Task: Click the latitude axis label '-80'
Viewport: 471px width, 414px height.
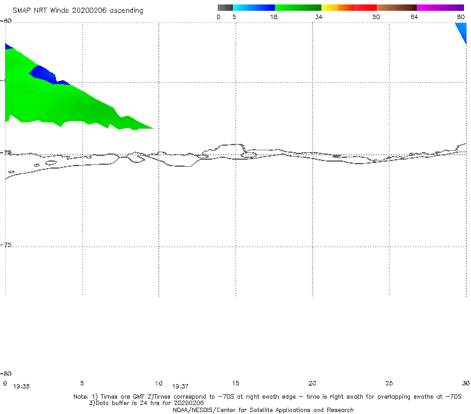Action: point(6,373)
